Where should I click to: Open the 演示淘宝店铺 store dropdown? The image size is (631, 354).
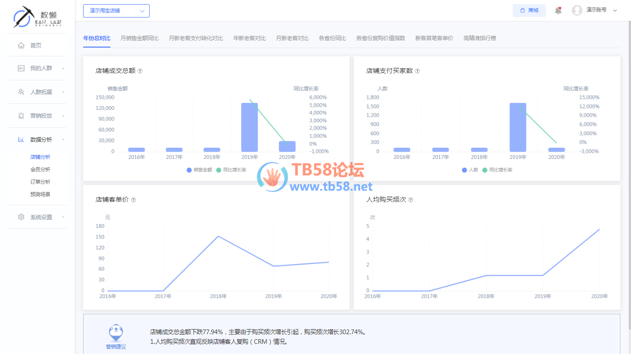pos(116,11)
